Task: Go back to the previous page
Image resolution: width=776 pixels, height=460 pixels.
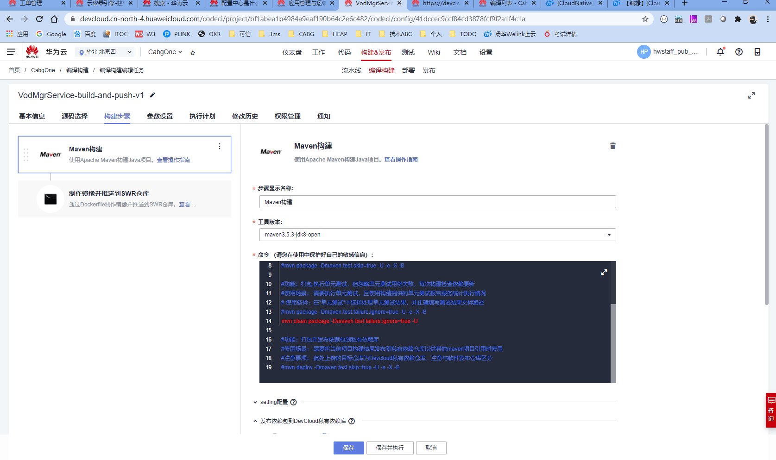Action: (10, 19)
